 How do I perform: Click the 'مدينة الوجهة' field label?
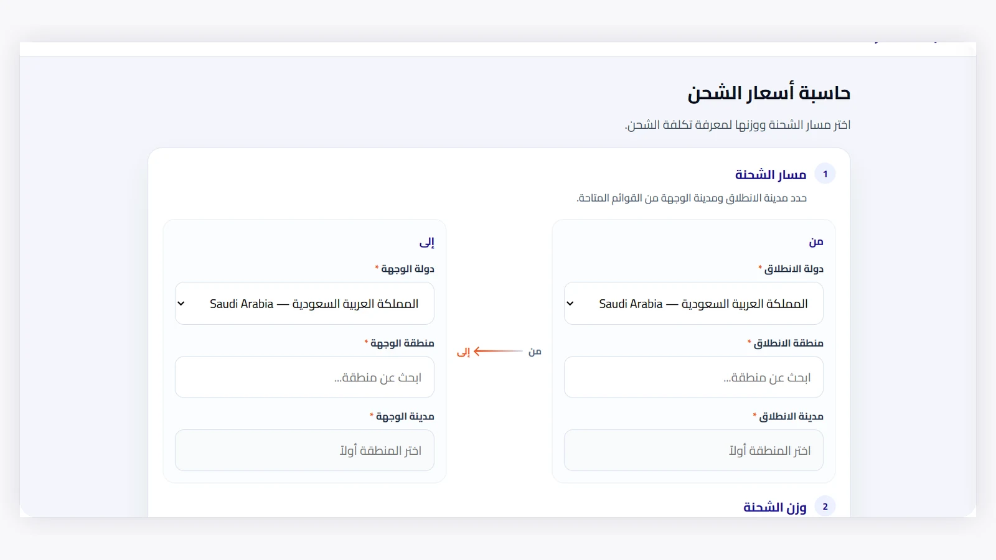click(405, 416)
